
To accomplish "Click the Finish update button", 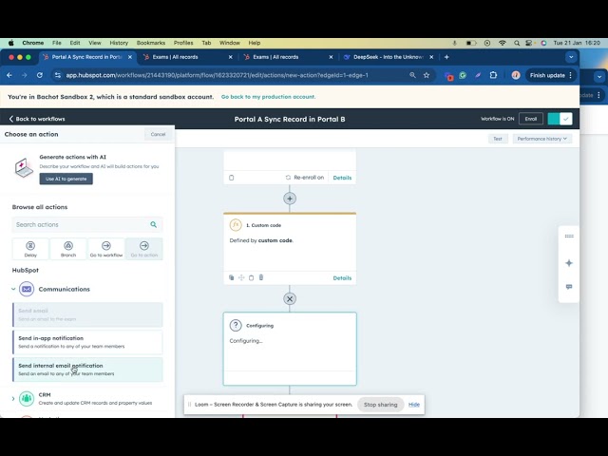I will pos(547,75).
